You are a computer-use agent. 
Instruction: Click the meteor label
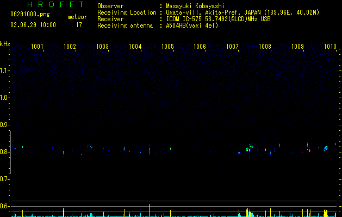(77, 17)
